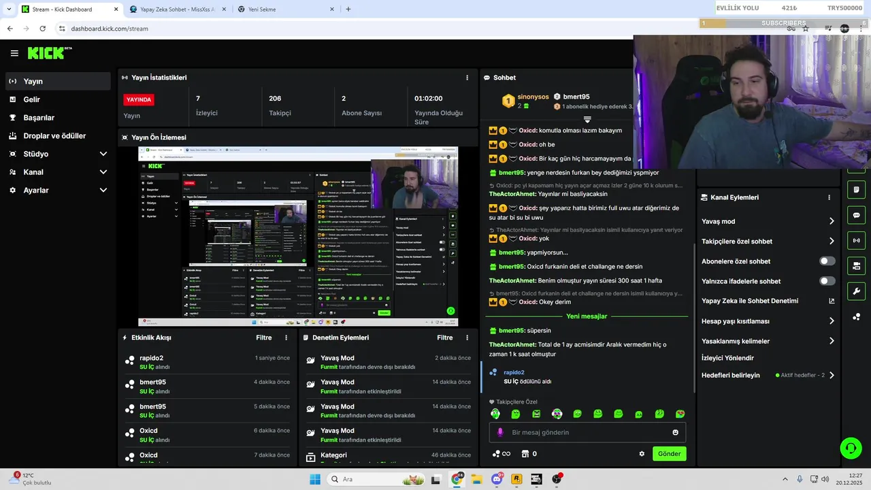Open Yayın İstatistikleri three-dot menu
This screenshot has width=871, height=490.
pos(467,78)
